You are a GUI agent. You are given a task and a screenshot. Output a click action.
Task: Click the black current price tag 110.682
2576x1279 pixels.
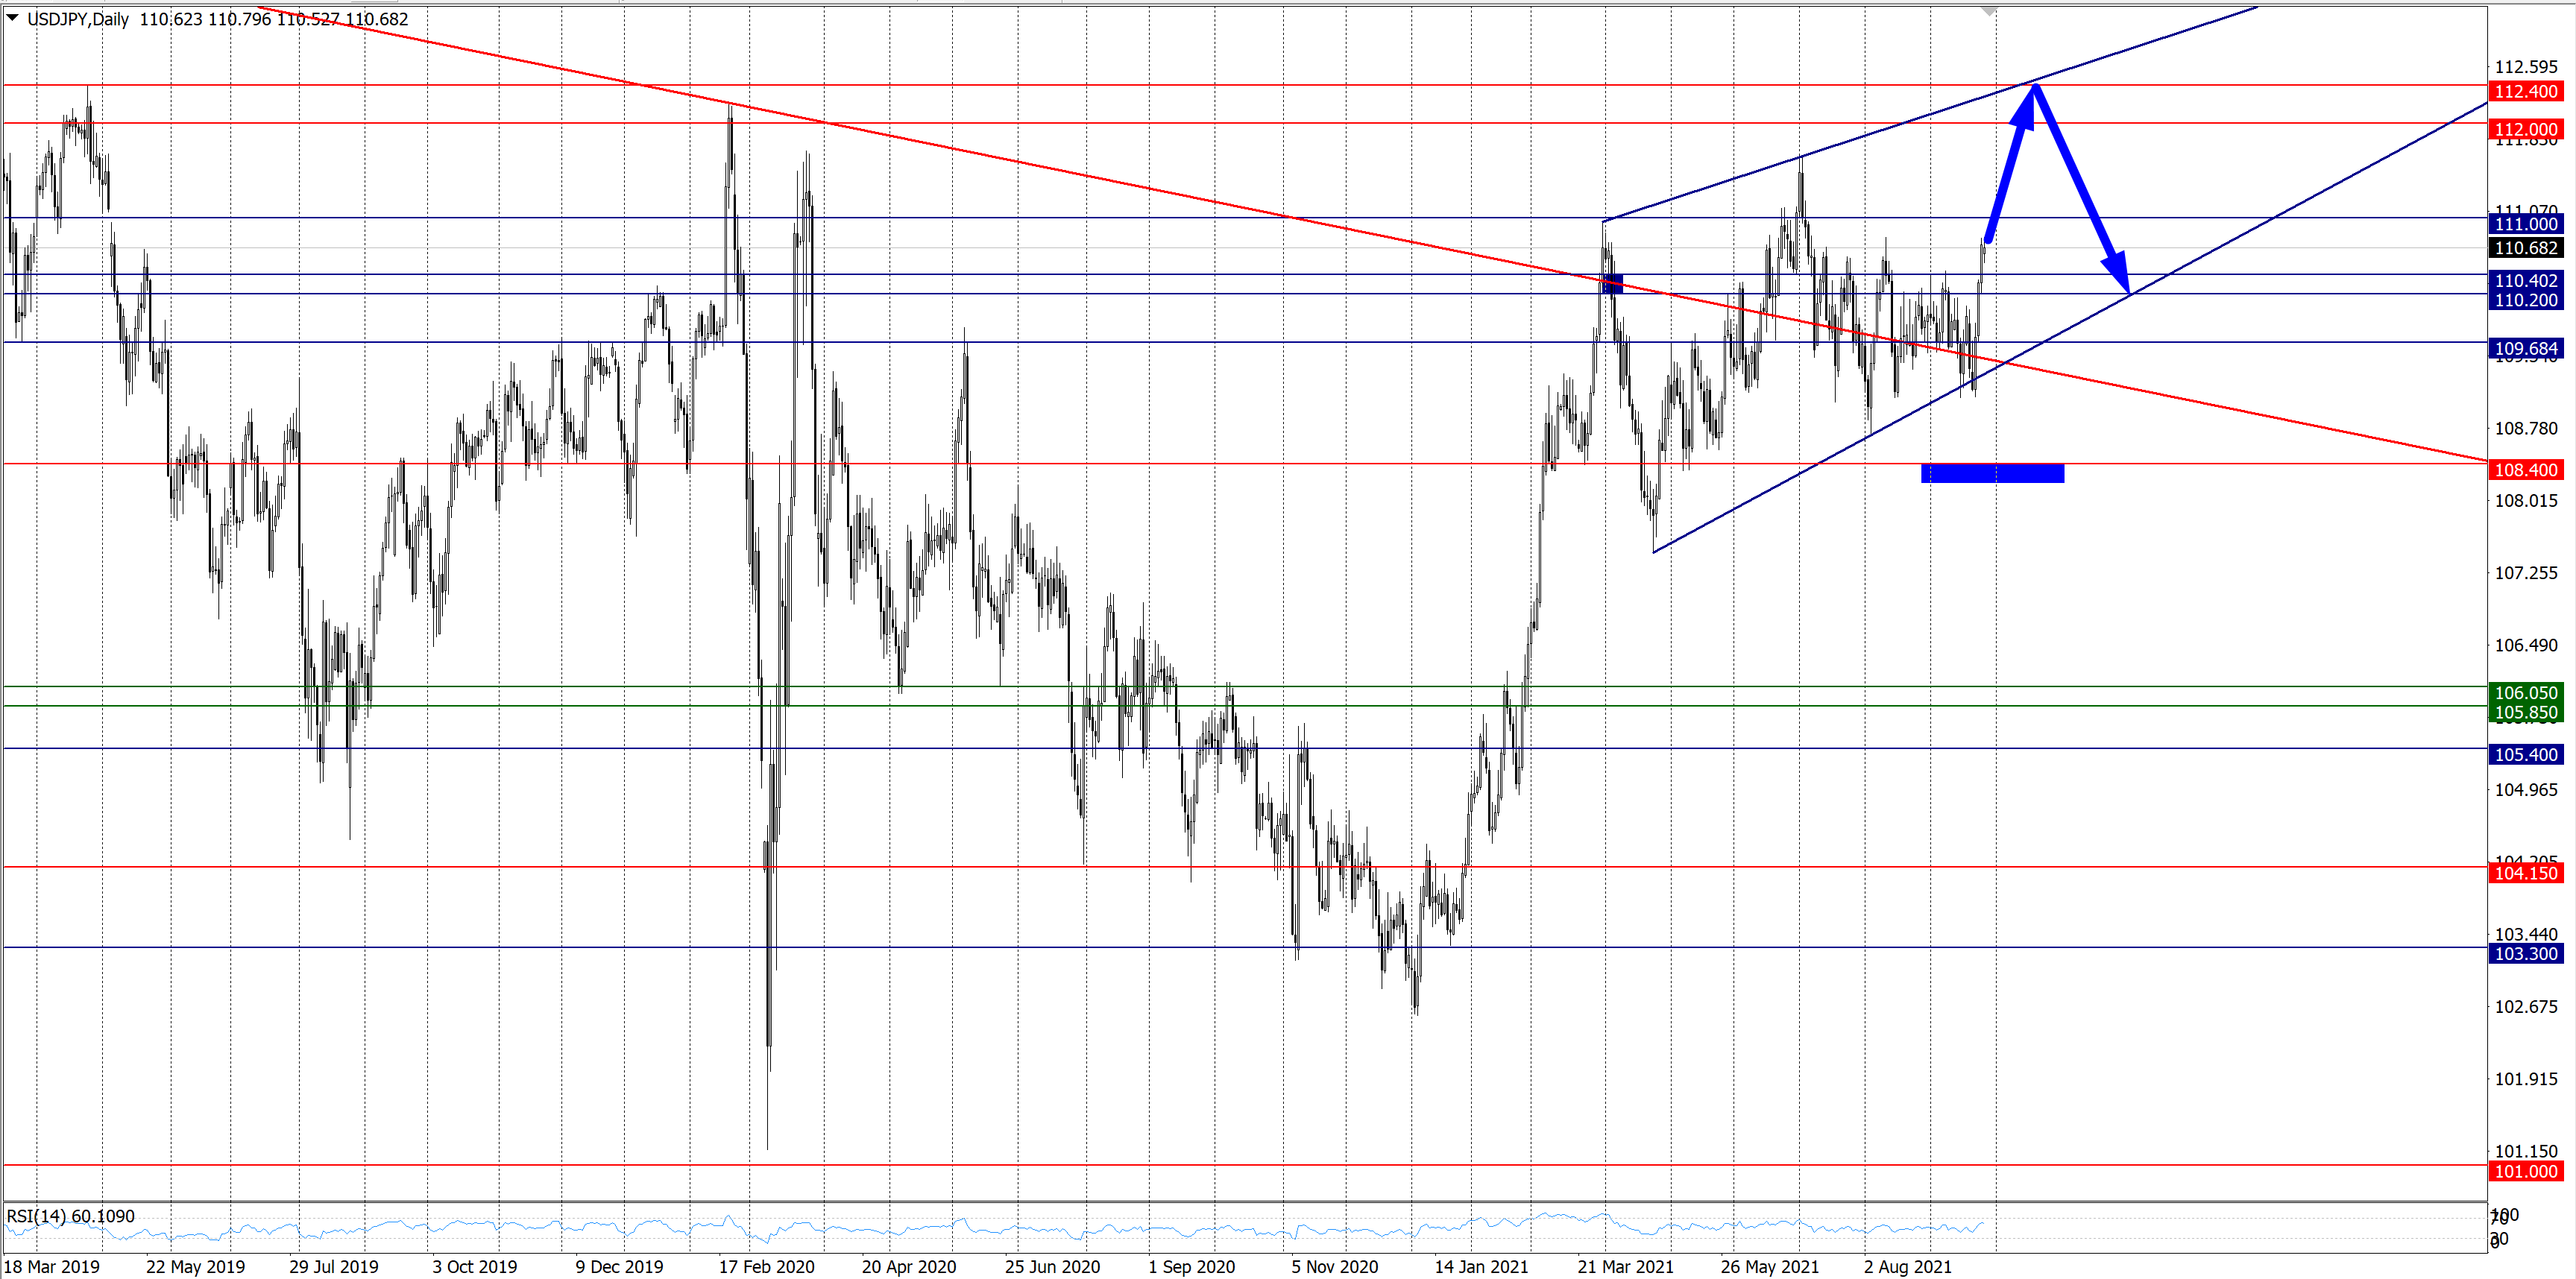tap(2525, 248)
